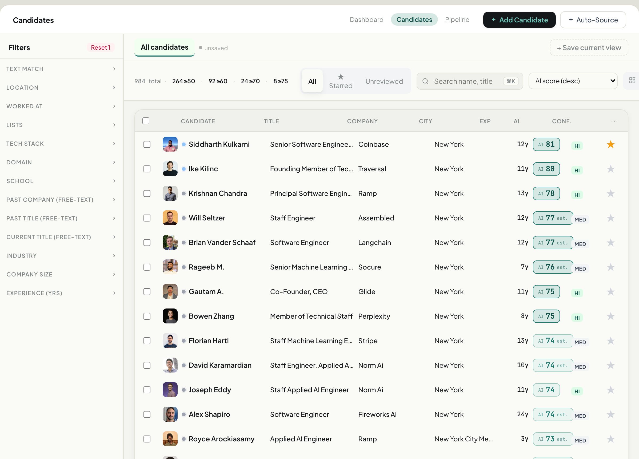The width and height of the screenshot is (639, 459).
Task: Click the AI 73 est. score badge
Action: (553, 439)
